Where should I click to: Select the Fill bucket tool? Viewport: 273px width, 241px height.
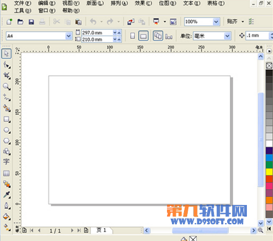7,216
